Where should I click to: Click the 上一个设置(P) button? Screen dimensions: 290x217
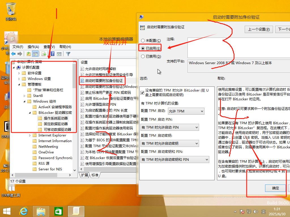pos(259,29)
